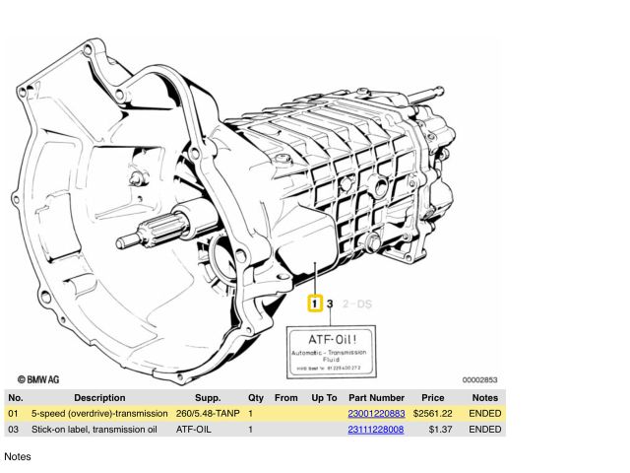Screen dimensions: 630x473
Task: Select the Stick-on label, transmission oil description
Action: 94,430
